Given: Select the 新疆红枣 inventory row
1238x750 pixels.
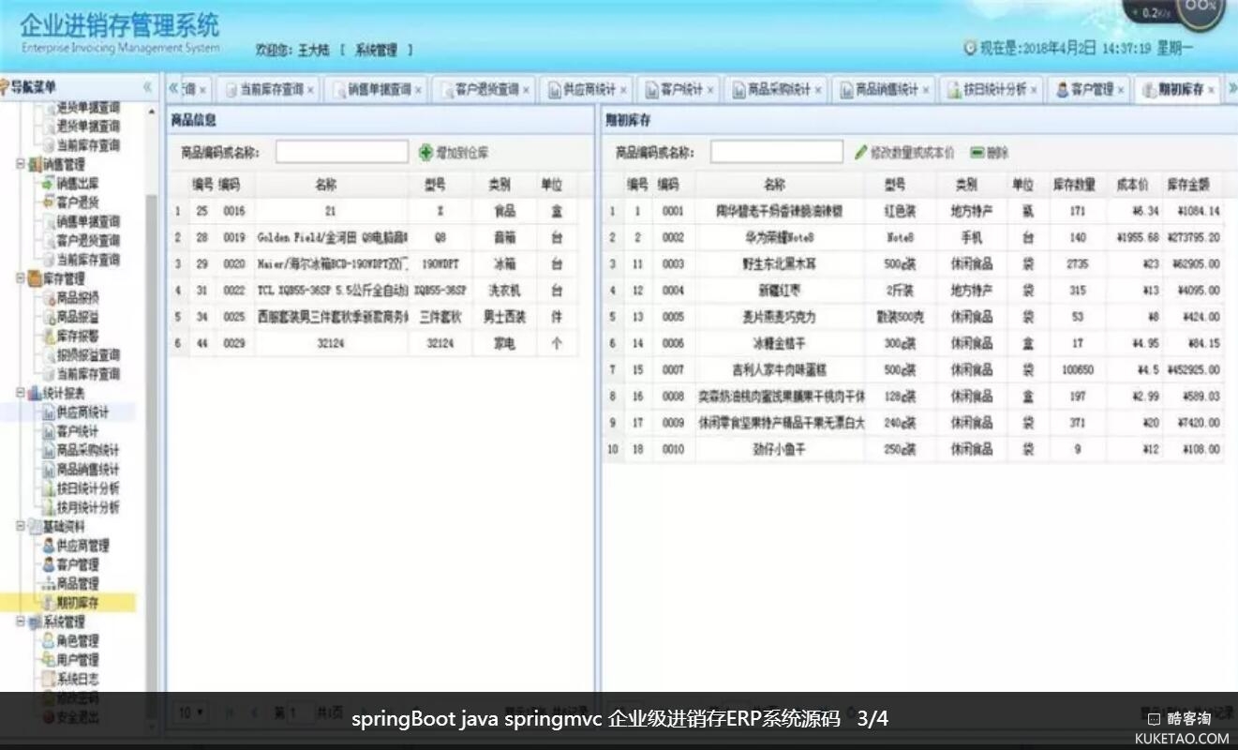Looking at the screenshot, I should pos(914,291).
